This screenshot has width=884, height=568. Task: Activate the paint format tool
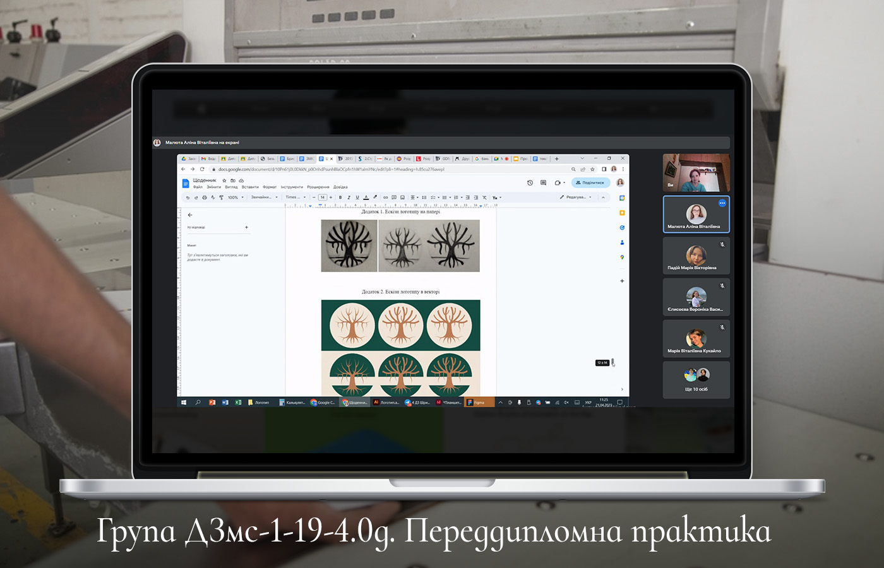[x=221, y=198]
